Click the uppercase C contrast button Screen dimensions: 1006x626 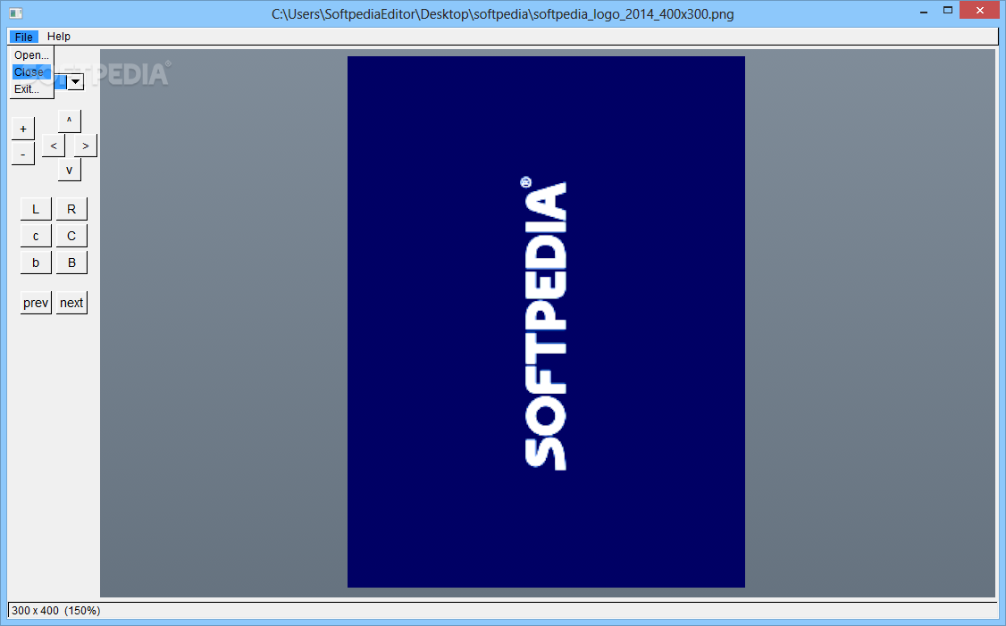[x=71, y=236]
